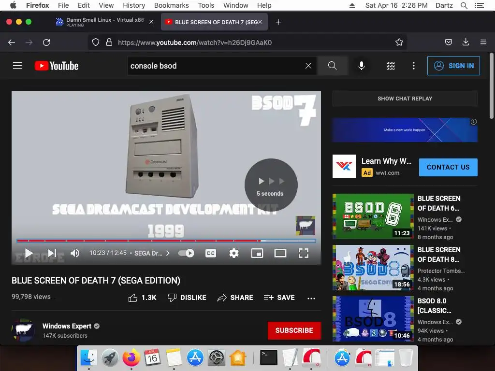
Task: Open the Firefox downloads panel
Action: 466,43
